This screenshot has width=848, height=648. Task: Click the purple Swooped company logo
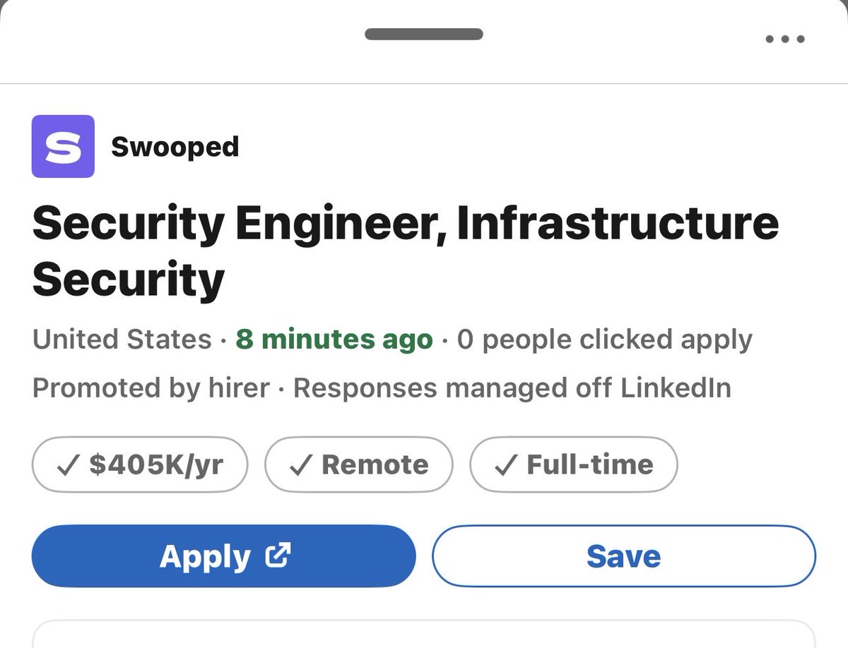[63, 146]
